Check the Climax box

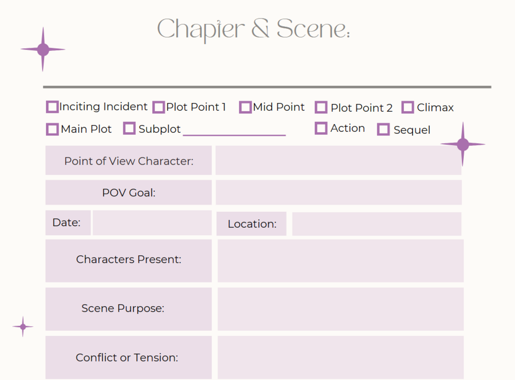[x=407, y=107]
